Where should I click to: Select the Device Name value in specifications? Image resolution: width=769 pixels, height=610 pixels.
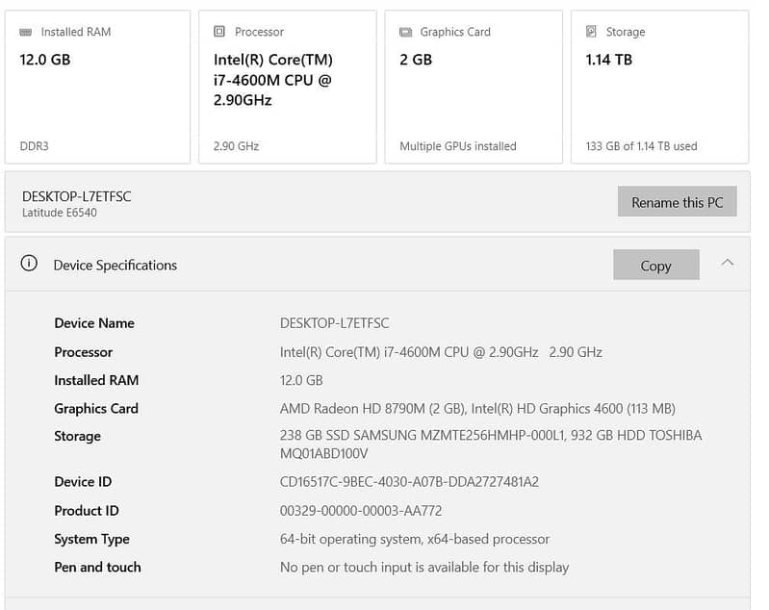tap(335, 323)
